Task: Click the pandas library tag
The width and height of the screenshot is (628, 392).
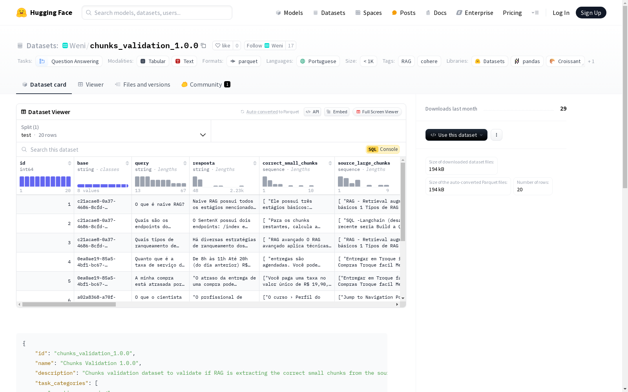Action: (x=527, y=61)
